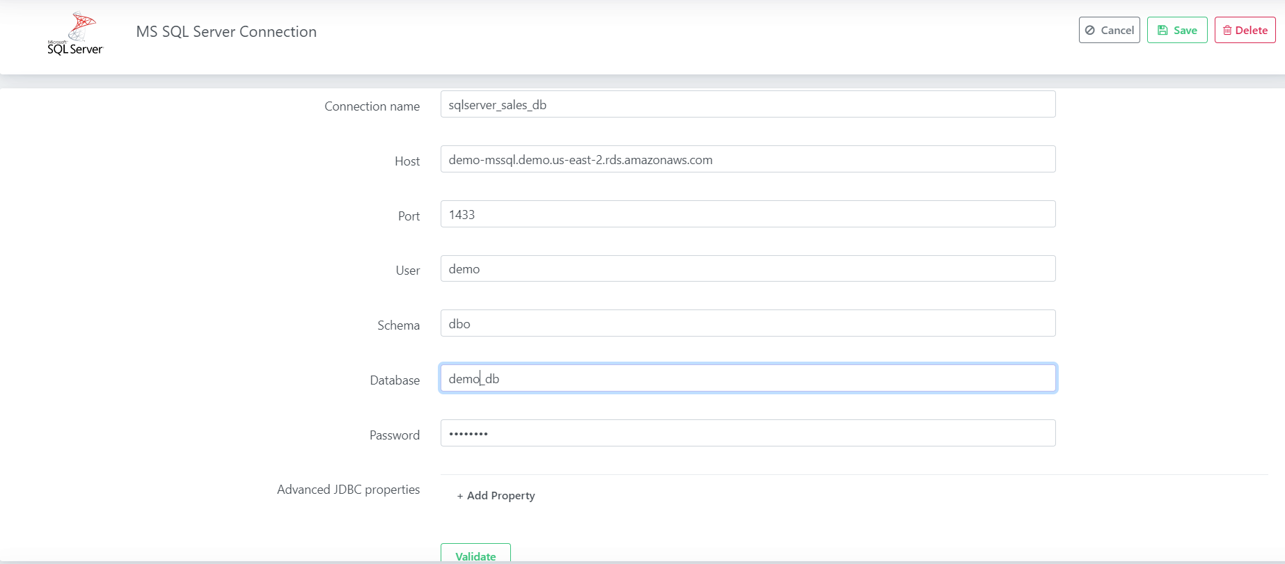Click the User label
This screenshot has height=564, width=1285.
(x=407, y=271)
